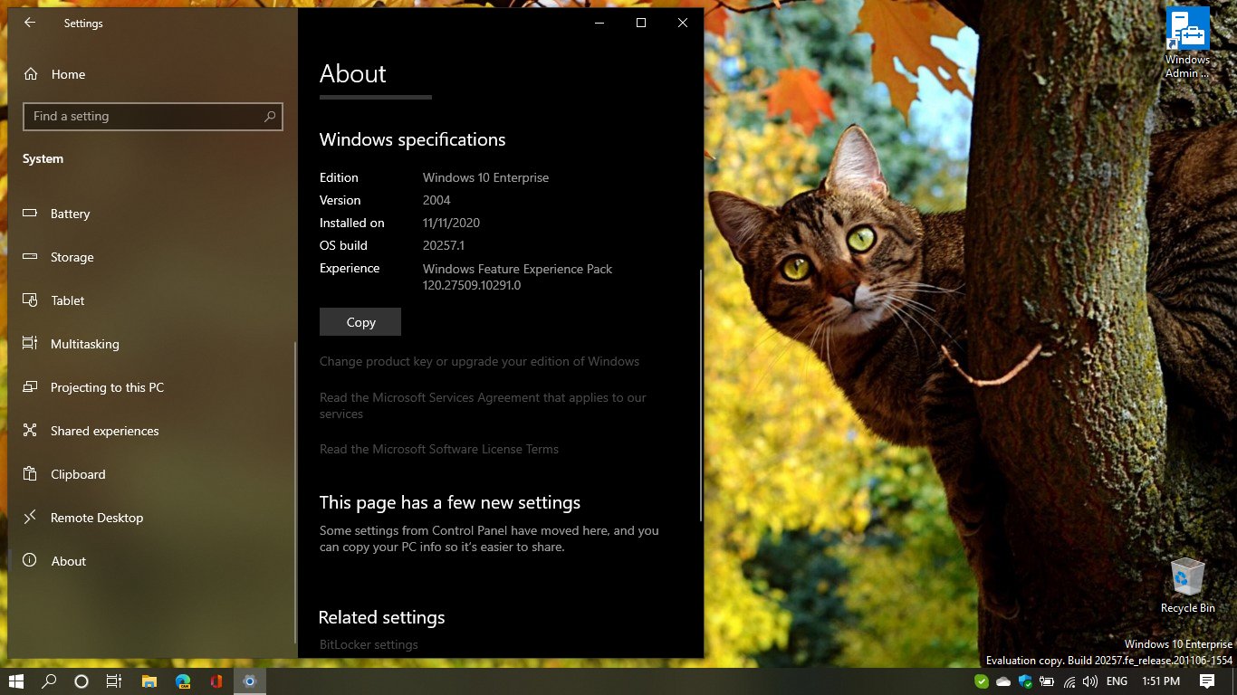Click the Related settings heading
Screen dimensions: 1237x695
click(x=382, y=617)
